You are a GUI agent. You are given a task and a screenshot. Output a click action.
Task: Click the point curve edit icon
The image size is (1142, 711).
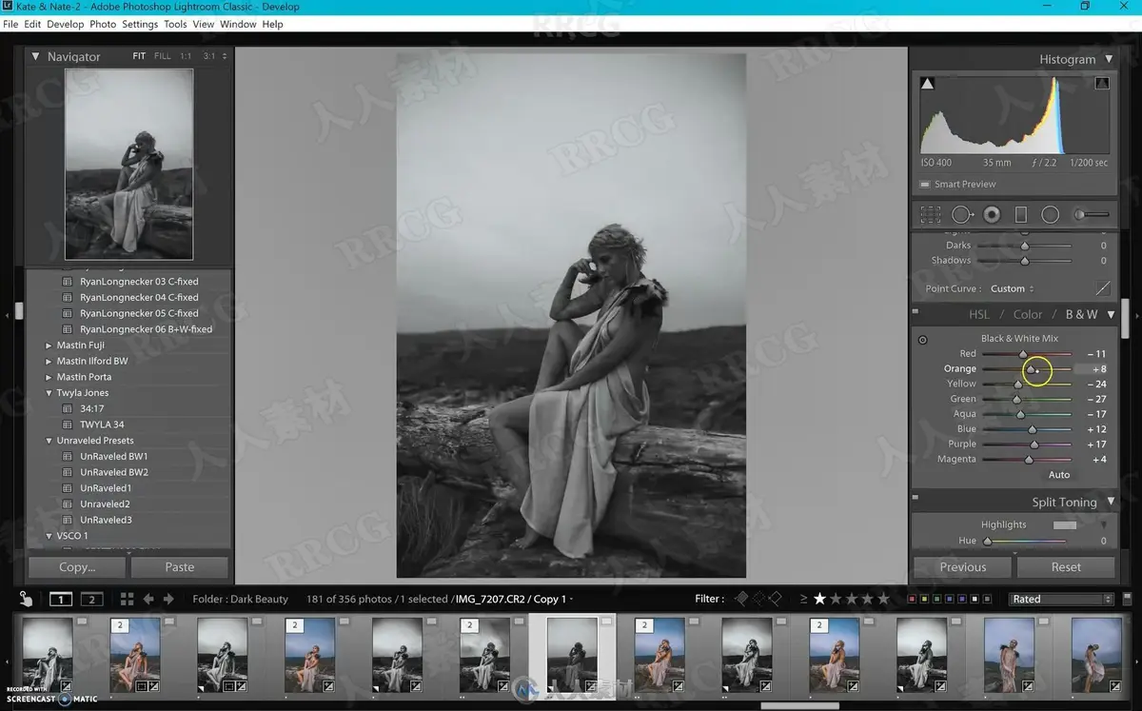coord(1103,288)
